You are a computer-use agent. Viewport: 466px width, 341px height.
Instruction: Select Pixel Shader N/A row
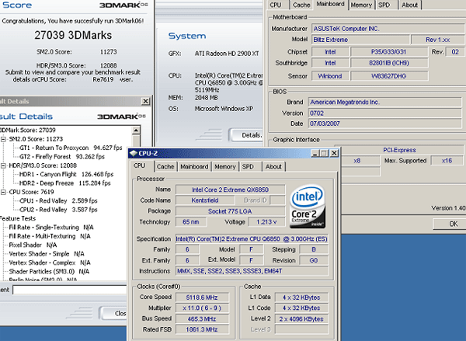[33, 245]
